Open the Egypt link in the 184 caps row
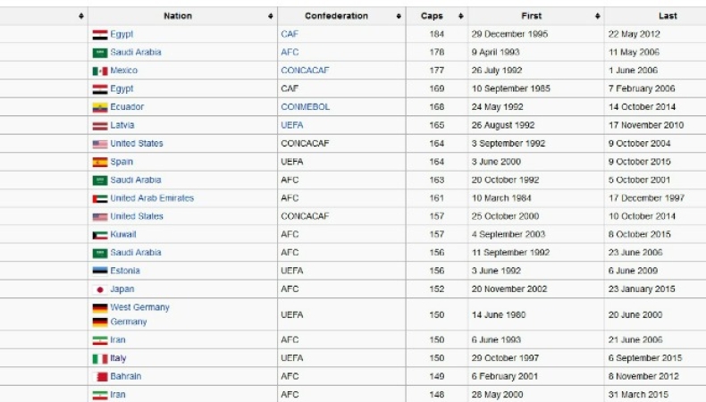 tap(122, 34)
